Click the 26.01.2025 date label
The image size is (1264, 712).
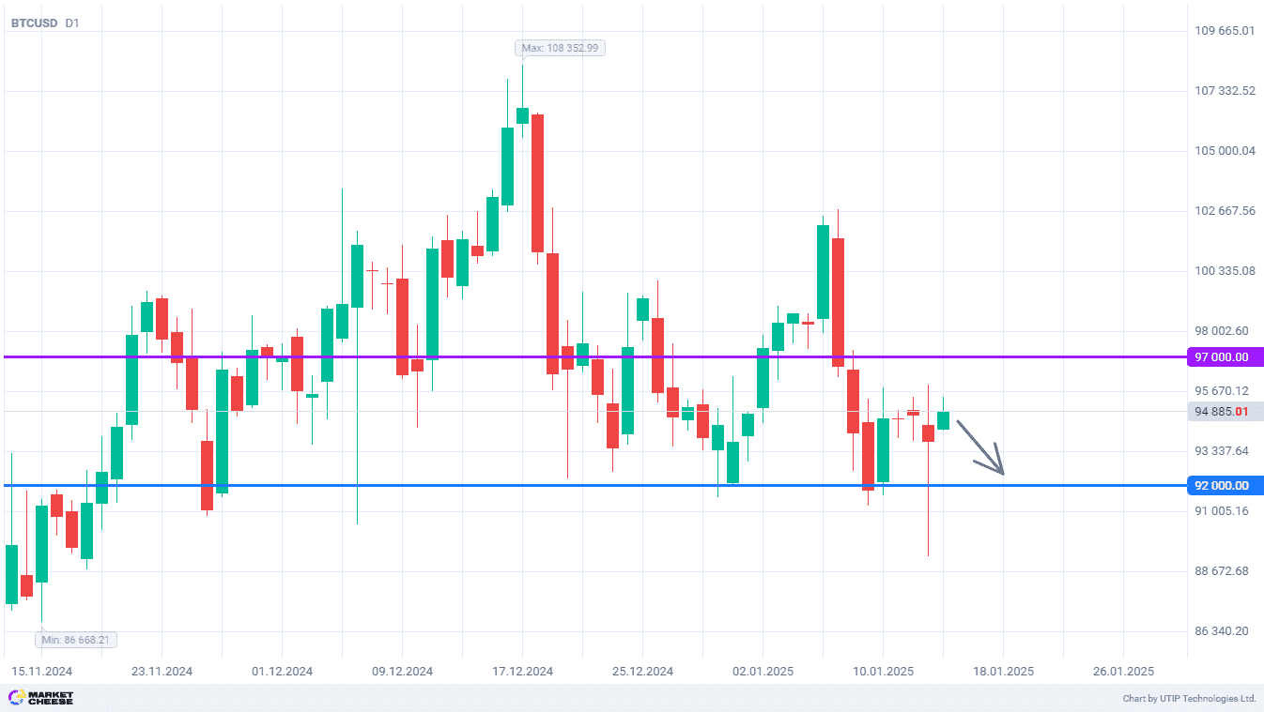coord(1123,672)
